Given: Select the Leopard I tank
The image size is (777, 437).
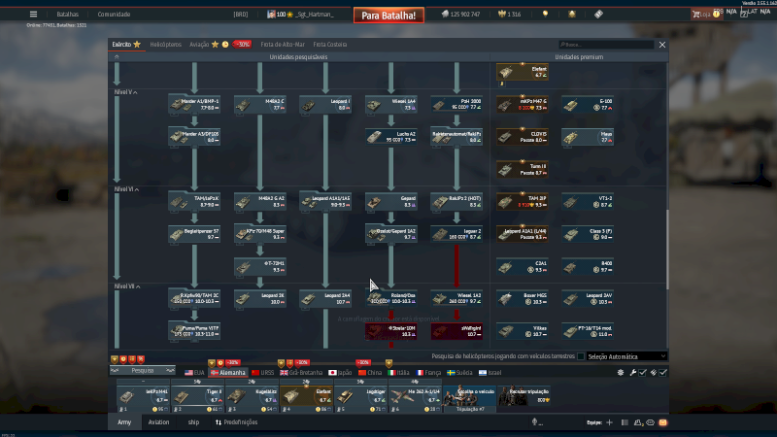Looking at the screenshot, I should [x=325, y=104].
